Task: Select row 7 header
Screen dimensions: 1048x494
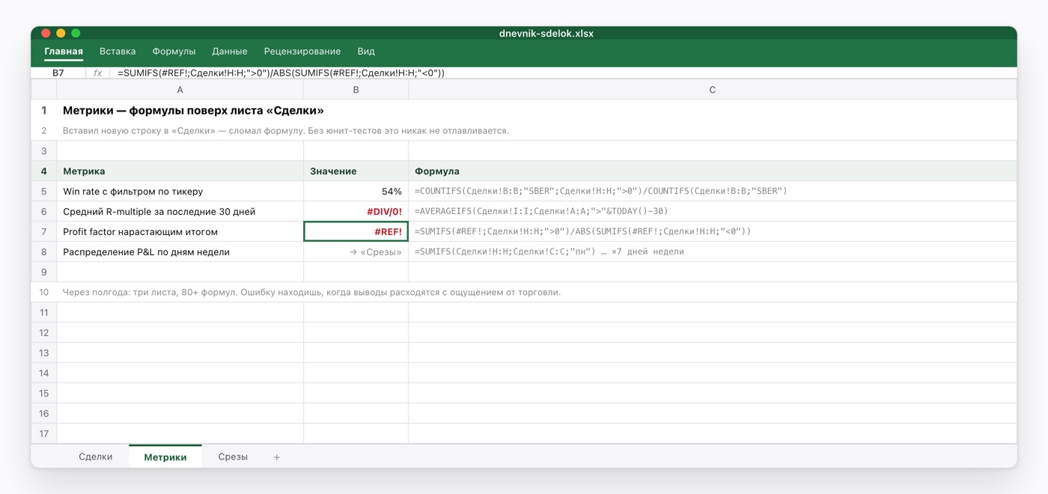Action: coord(44,232)
